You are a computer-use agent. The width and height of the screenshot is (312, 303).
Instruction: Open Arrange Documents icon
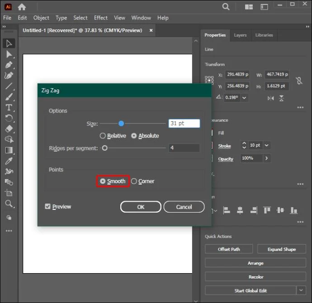pos(249,7)
